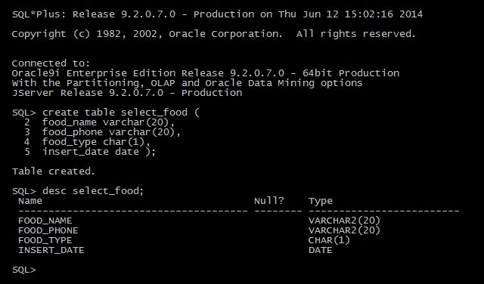This screenshot has height=284, width=484.
Task: Click the 'insert_date date' definition line
Action: coord(99,152)
